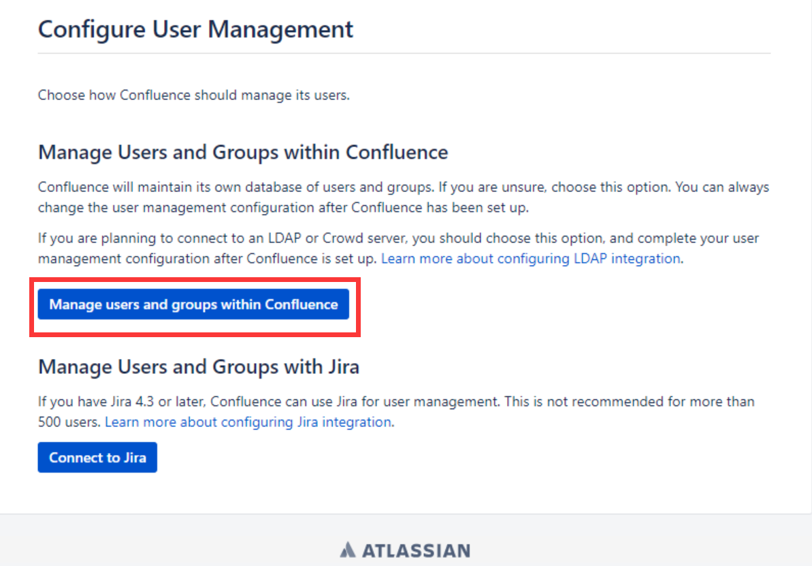Click the text Choose how Confluence should manage its users
The image size is (812, 566).
point(194,95)
